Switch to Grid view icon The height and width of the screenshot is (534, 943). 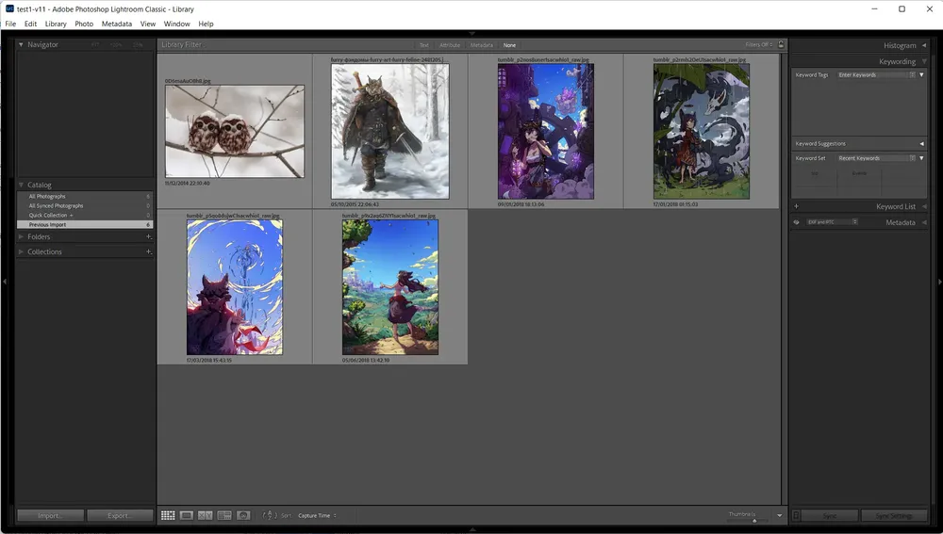tap(168, 515)
